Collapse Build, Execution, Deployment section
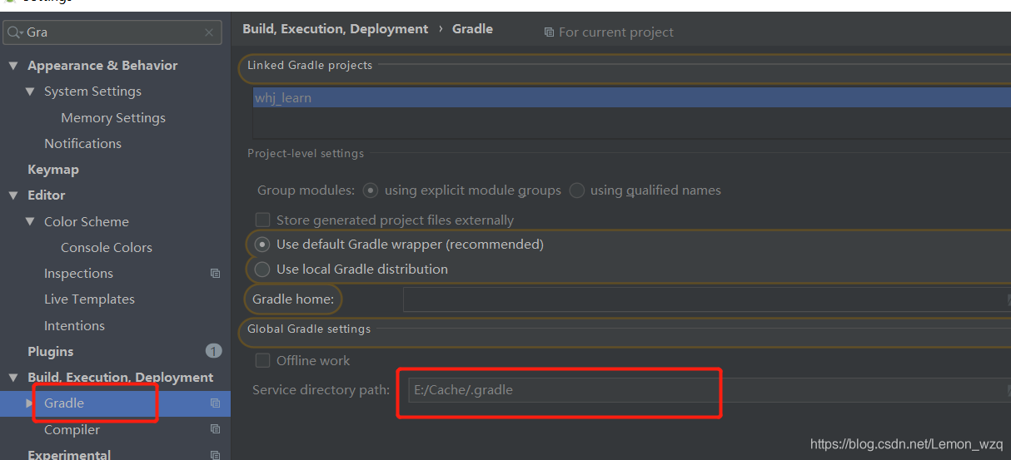The height and width of the screenshot is (460, 1011). 12,378
